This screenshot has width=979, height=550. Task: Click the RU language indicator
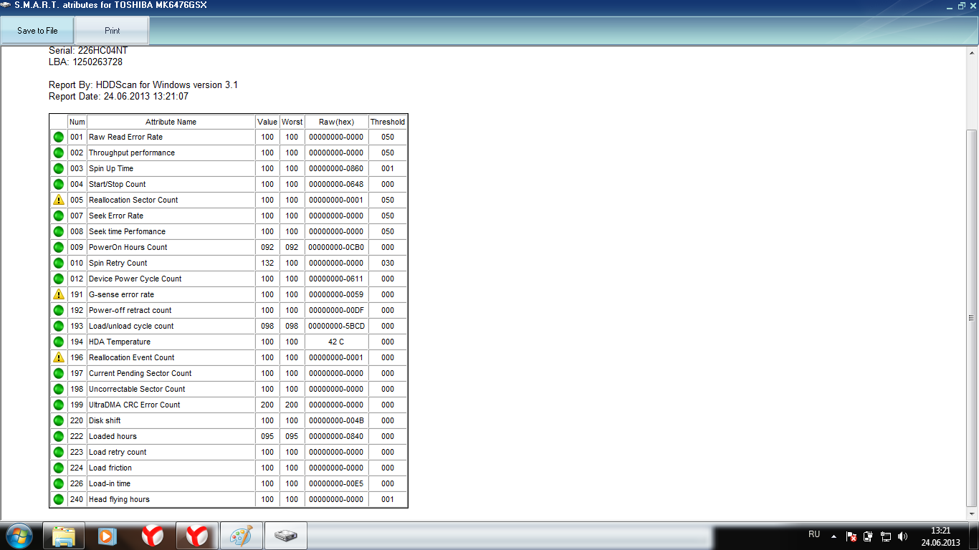814,534
